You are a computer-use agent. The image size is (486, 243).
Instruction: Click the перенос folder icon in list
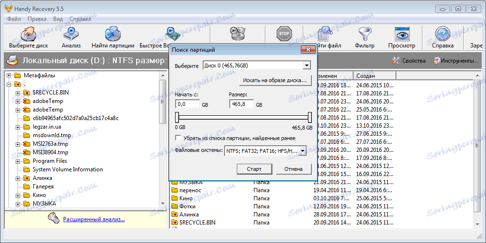pyautogui.click(x=175, y=190)
